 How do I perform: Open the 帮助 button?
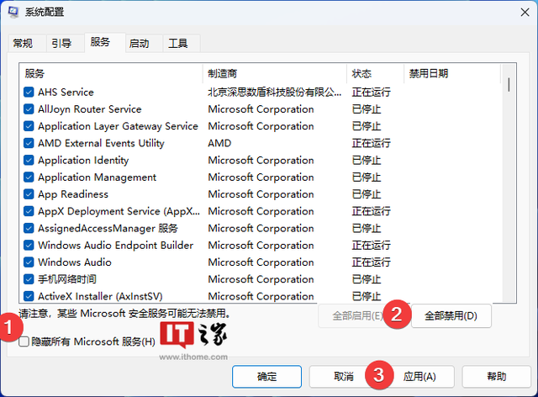tap(497, 377)
